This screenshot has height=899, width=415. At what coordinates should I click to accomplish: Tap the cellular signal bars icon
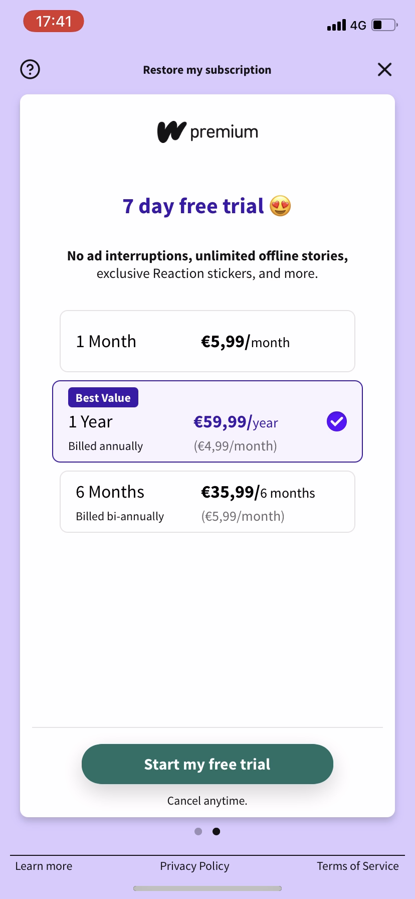335,25
